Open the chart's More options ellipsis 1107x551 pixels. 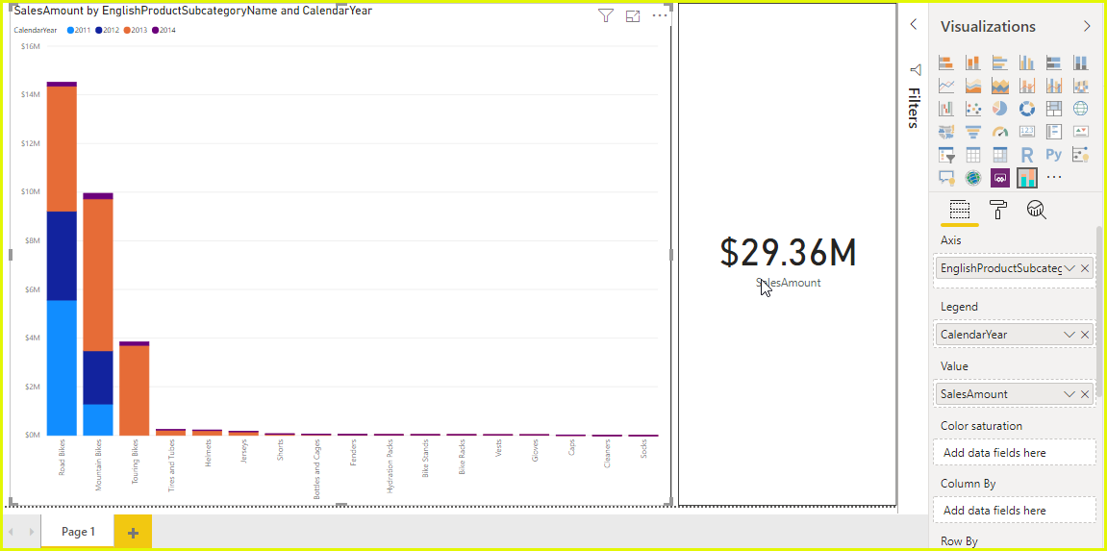coord(660,15)
